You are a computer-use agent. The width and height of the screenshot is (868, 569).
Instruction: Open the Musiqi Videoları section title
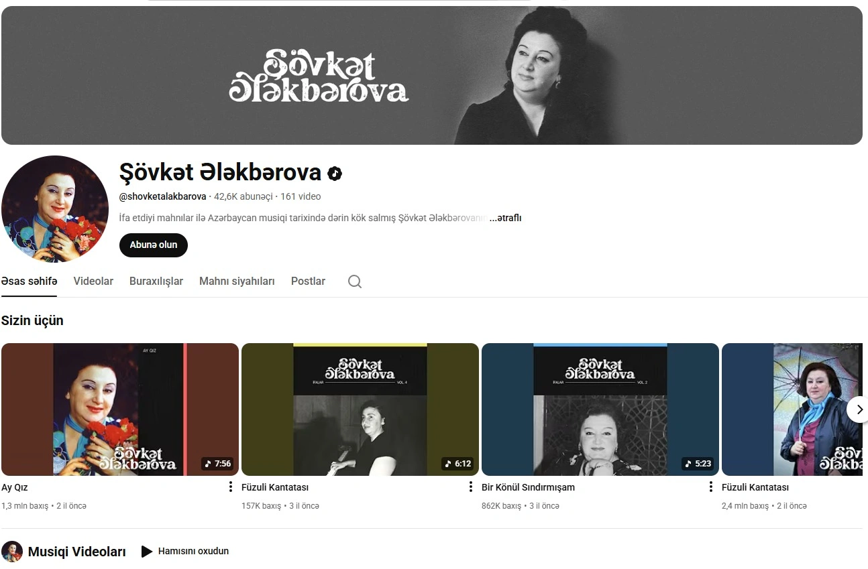coord(77,552)
